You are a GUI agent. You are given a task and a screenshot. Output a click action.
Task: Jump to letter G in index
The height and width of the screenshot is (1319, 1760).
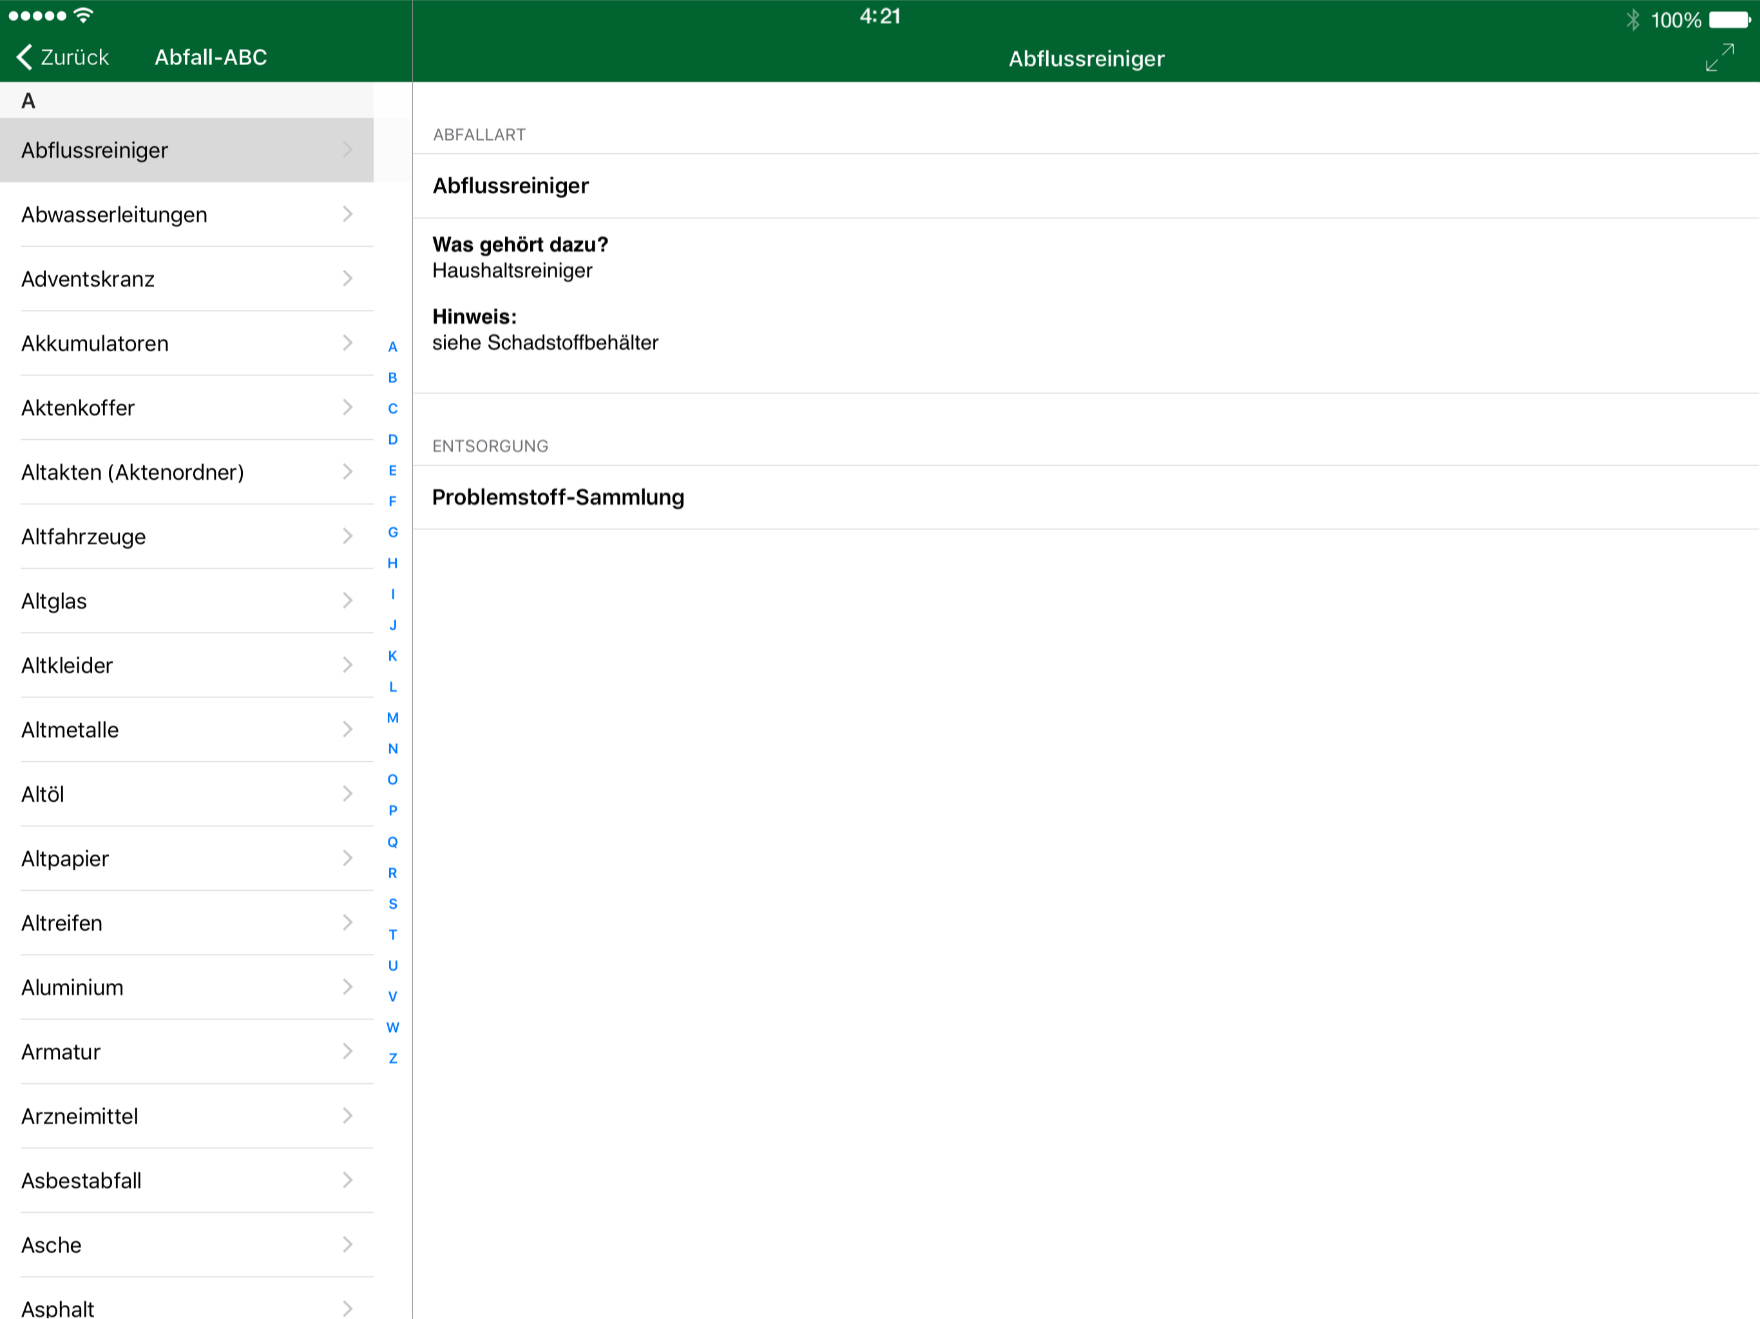[392, 533]
